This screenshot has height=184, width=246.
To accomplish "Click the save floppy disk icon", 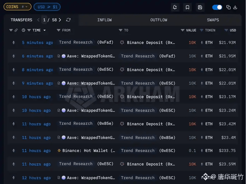I will click(x=200, y=7).
